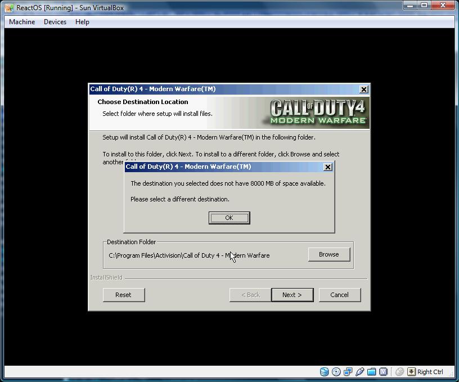Confirm the disk space warning with OK
This screenshot has height=382, width=459.
(x=229, y=218)
